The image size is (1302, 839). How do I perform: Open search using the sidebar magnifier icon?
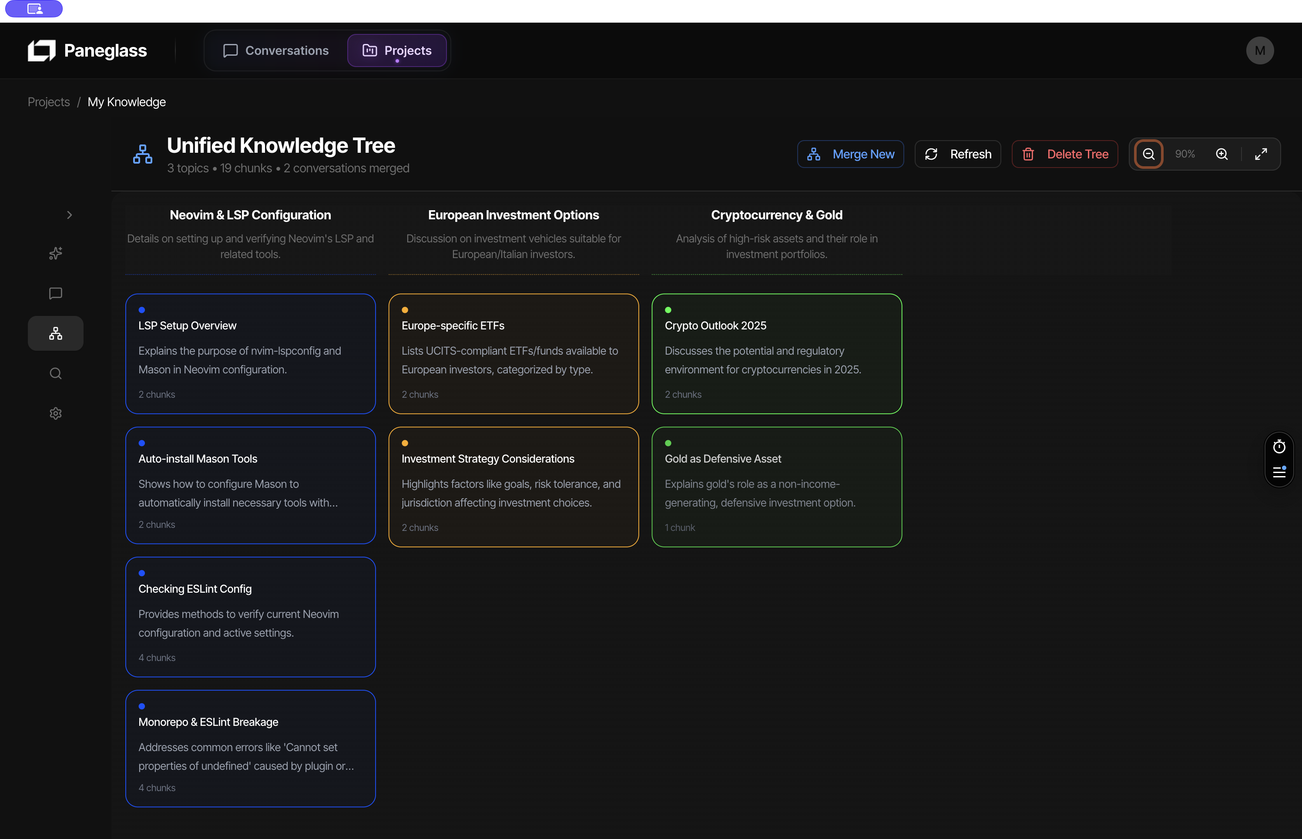coord(55,373)
